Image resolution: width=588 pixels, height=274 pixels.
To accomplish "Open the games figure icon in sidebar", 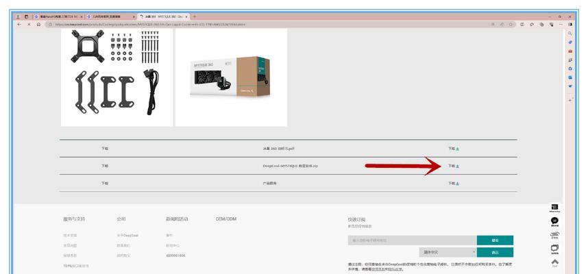I will coord(570,60).
